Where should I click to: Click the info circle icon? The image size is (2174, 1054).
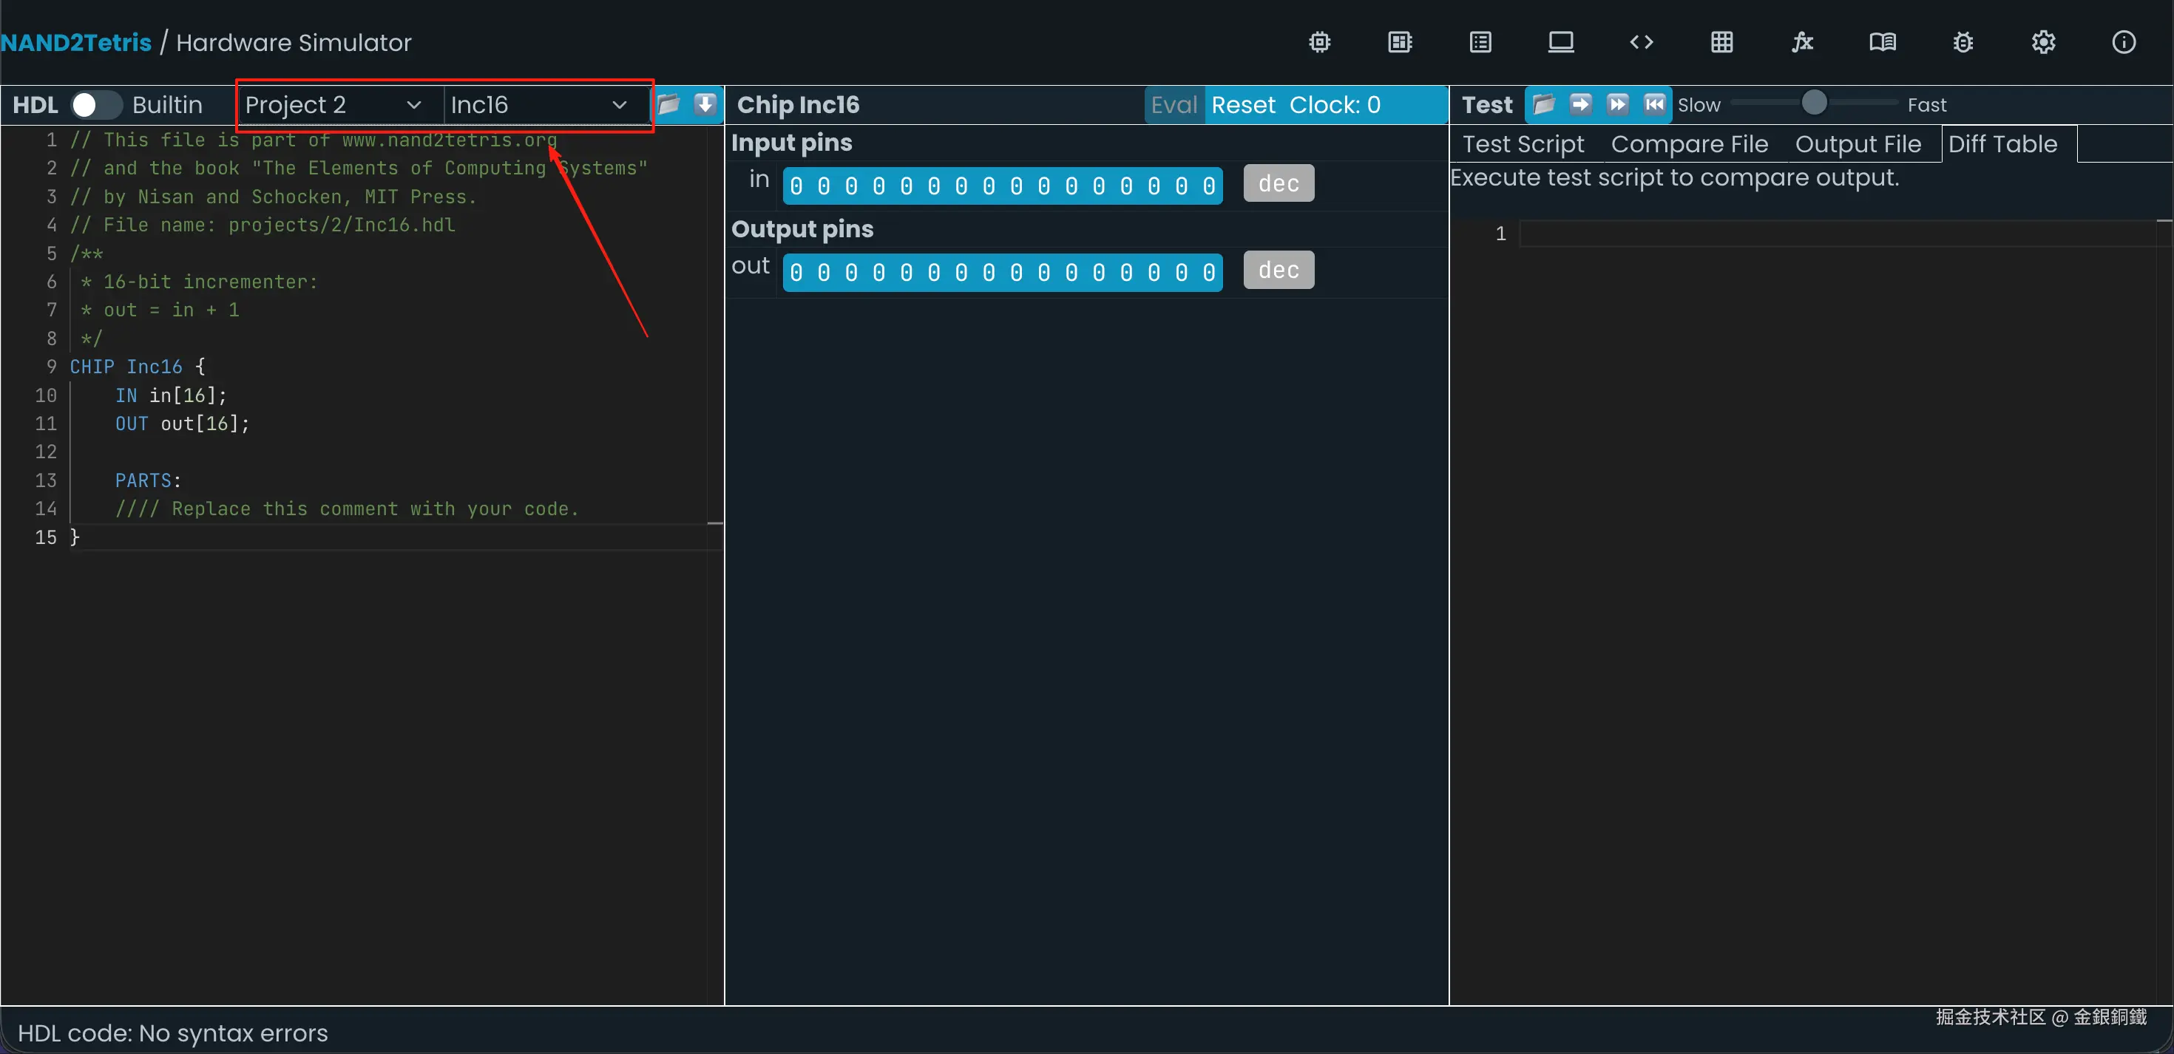[2124, 42]
